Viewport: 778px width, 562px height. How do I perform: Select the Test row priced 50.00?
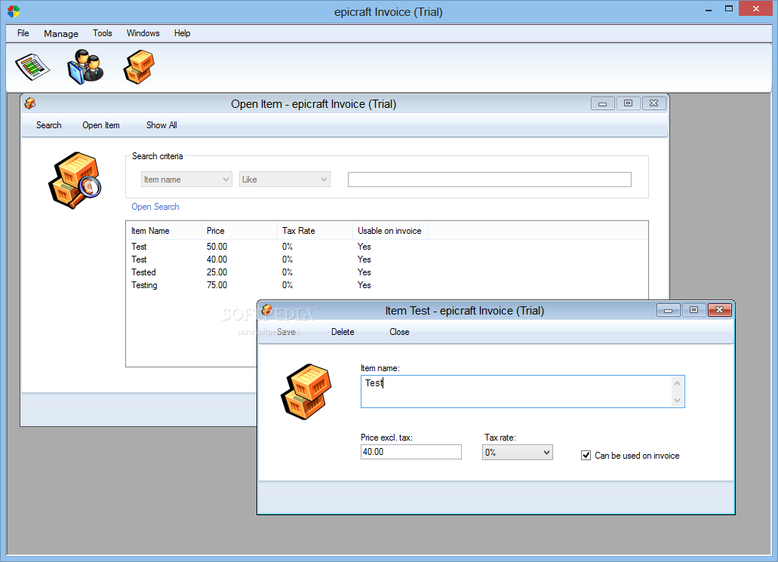[387, 247]
